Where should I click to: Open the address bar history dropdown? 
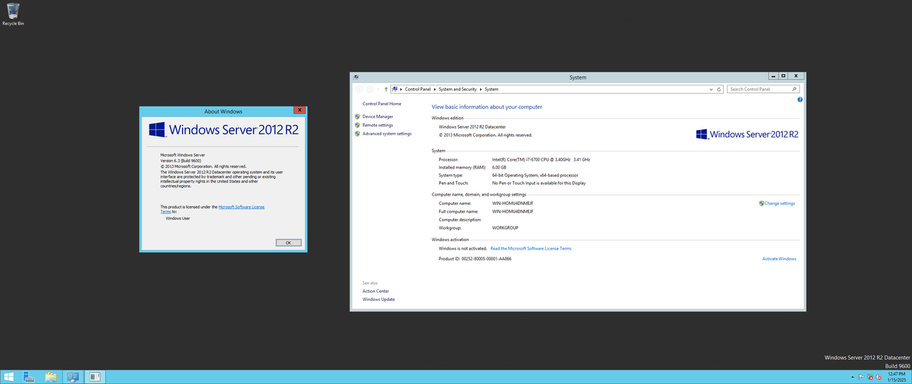pos(710,89)
